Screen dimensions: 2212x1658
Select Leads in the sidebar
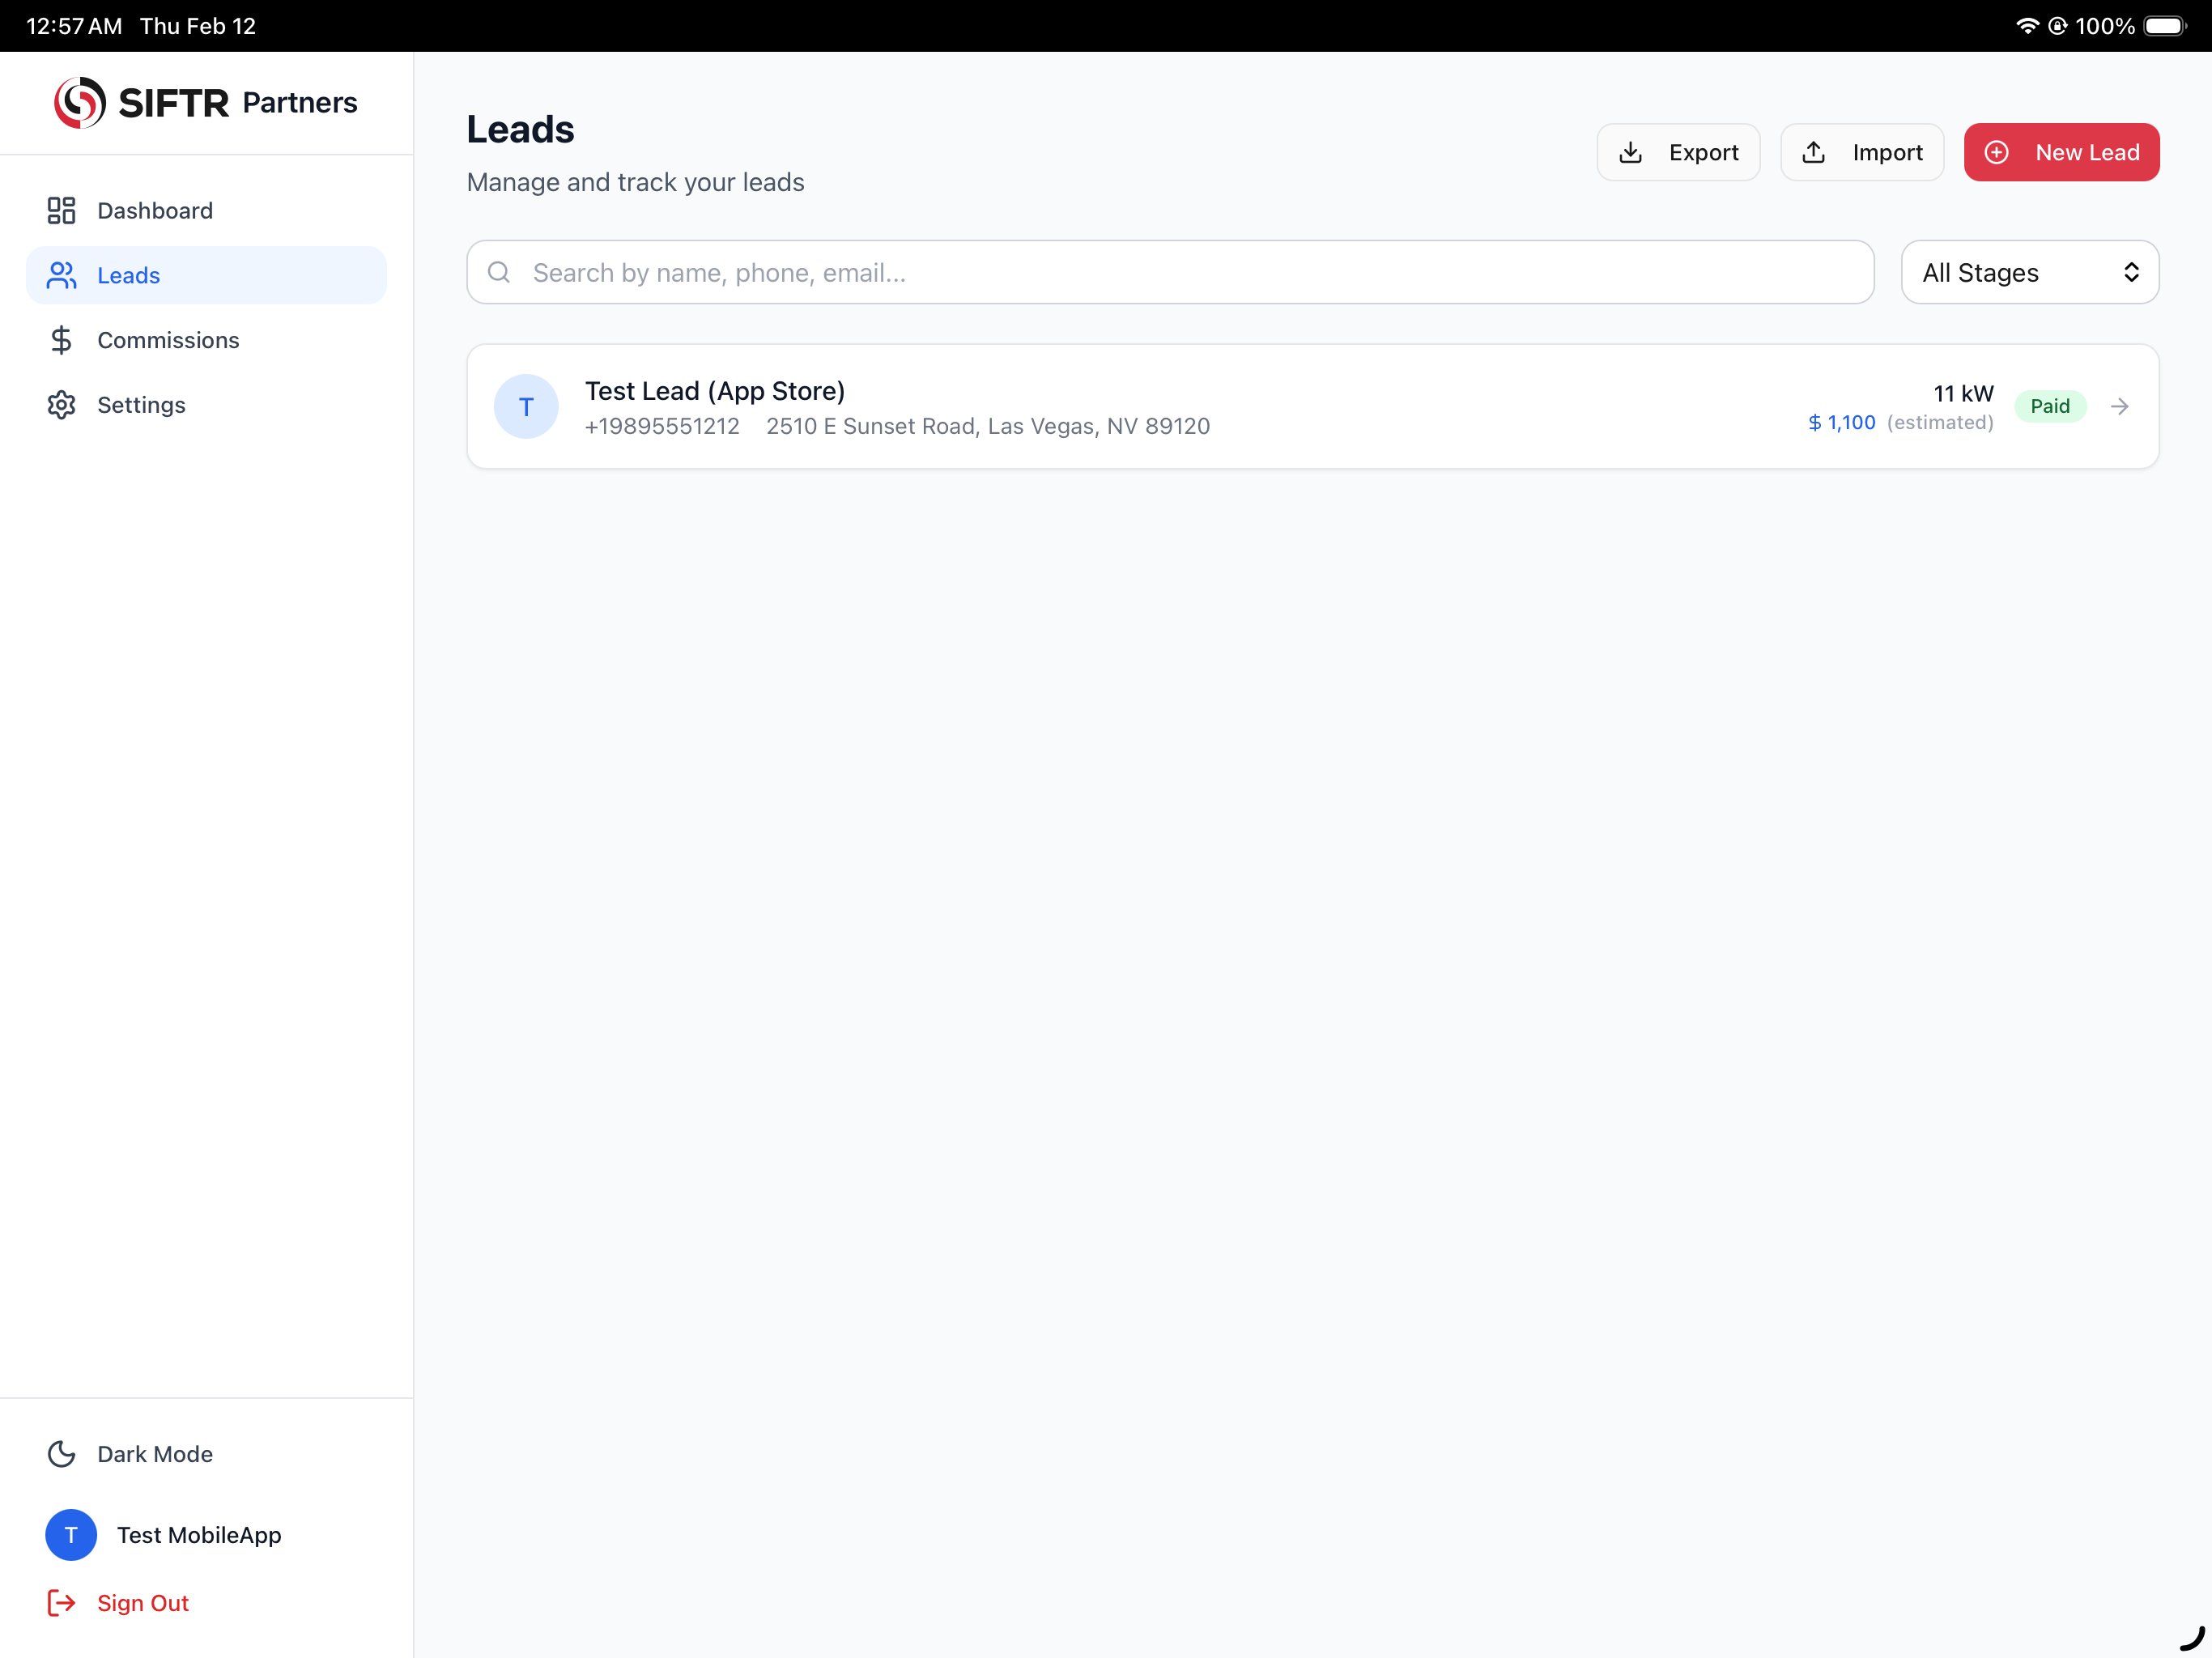(206, 275)
